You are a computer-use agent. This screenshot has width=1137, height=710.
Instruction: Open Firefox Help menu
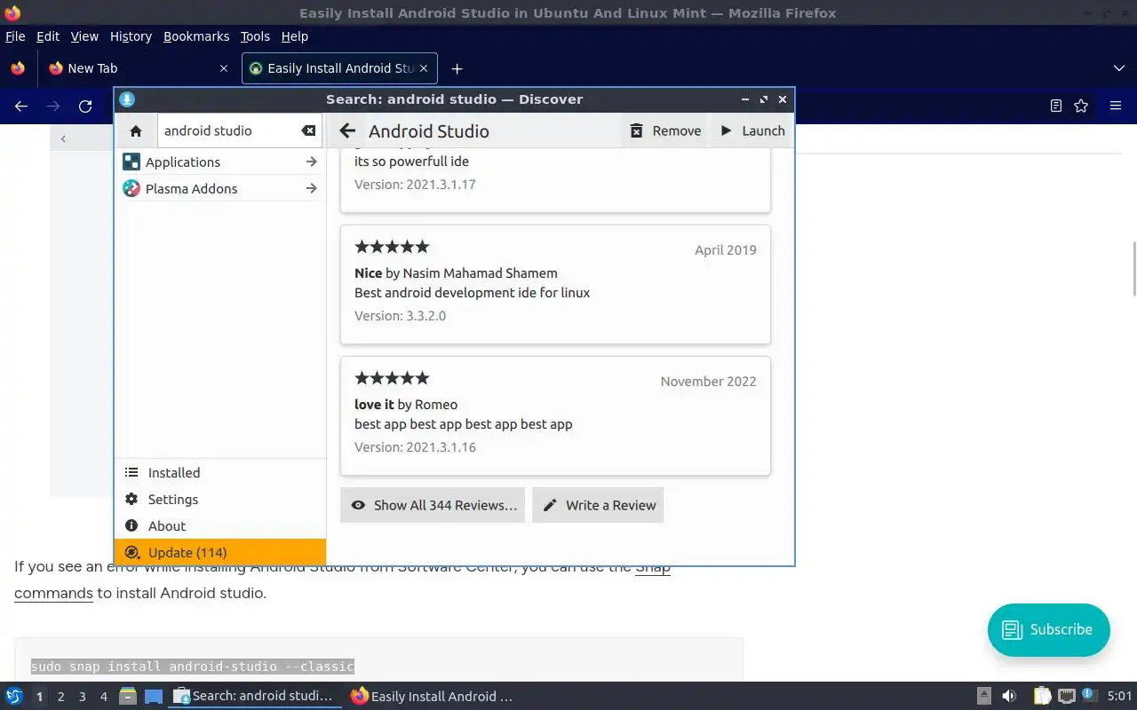pyautogui.click(x=294, y=36)
